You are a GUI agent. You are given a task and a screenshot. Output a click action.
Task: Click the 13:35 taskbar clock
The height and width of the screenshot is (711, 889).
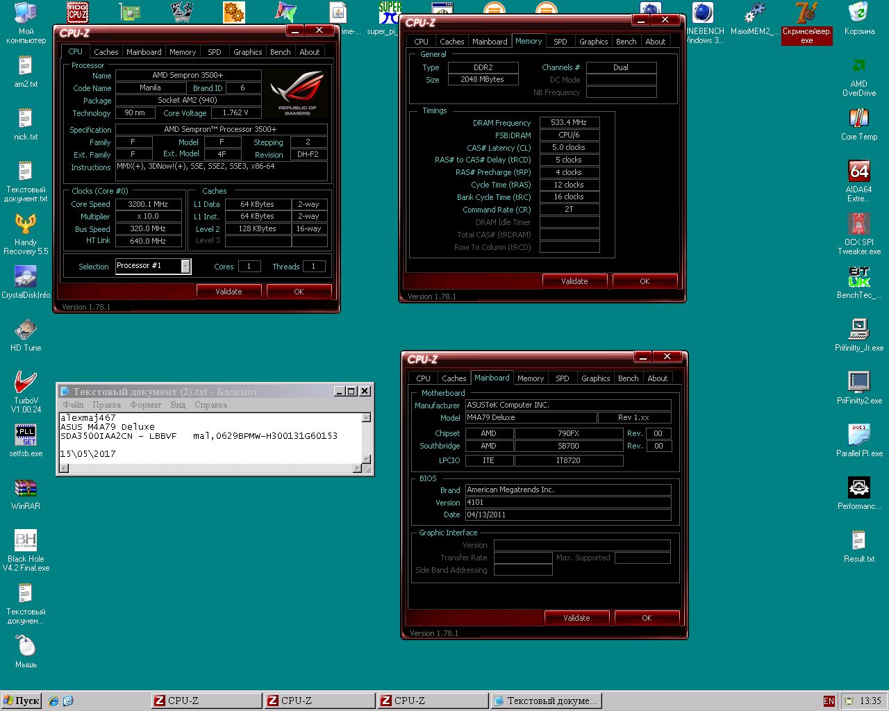coord(870,701)
